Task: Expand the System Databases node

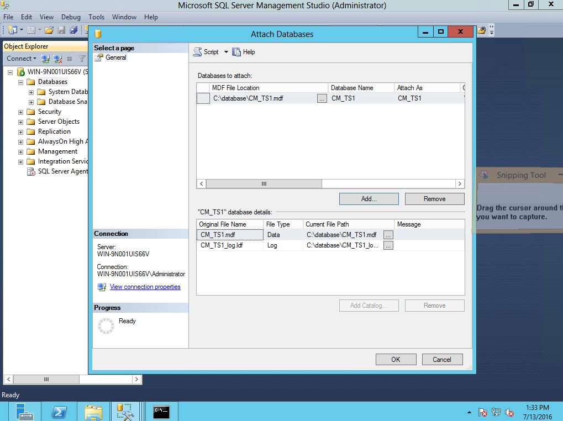Action: click(x=31, y=92)
